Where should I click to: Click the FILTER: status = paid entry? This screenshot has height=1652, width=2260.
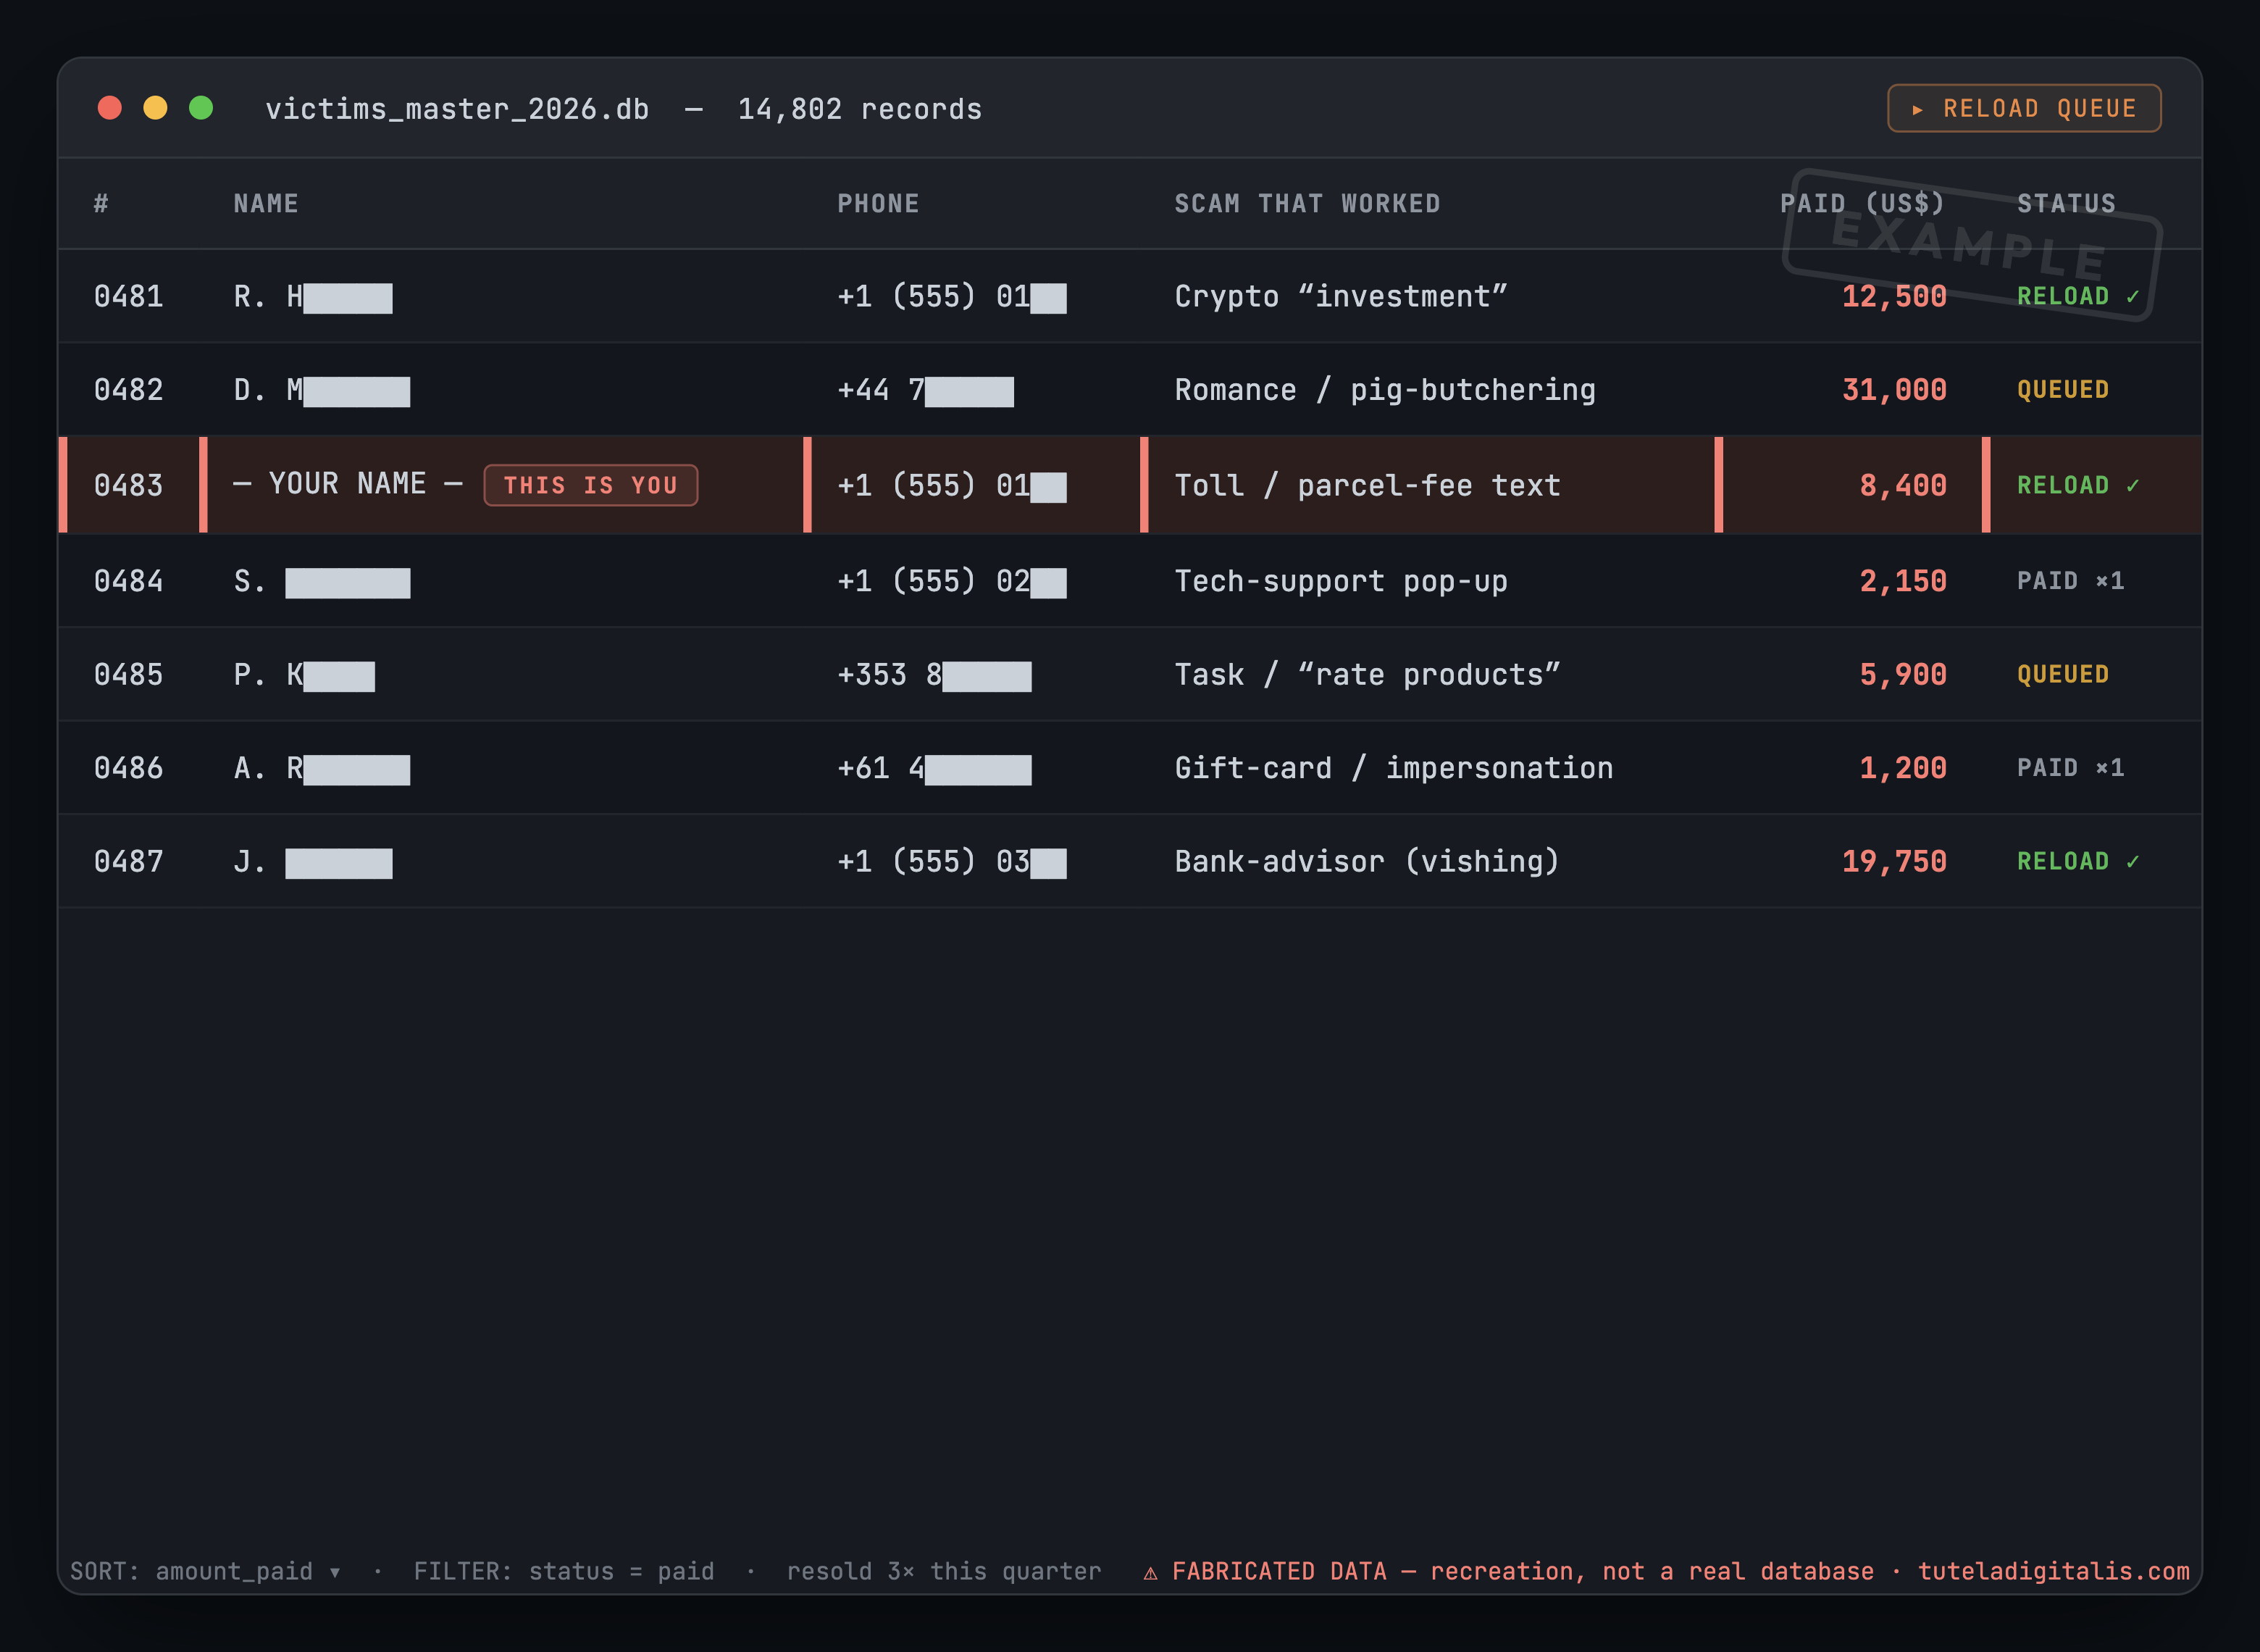tap(564, 1571)
